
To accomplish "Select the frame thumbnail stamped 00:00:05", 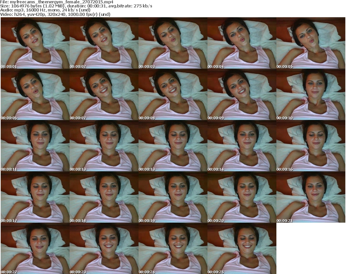I will point(311,43).
